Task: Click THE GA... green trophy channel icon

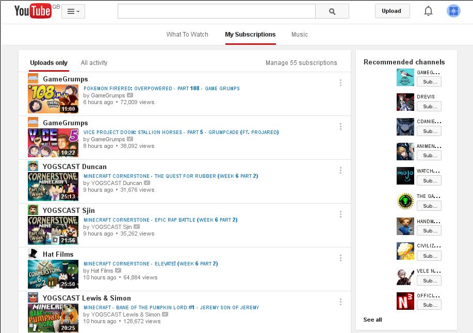Action: pyautogui.click(x=405, y=201)
